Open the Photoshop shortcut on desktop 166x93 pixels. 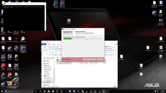[x=56, y=4]
